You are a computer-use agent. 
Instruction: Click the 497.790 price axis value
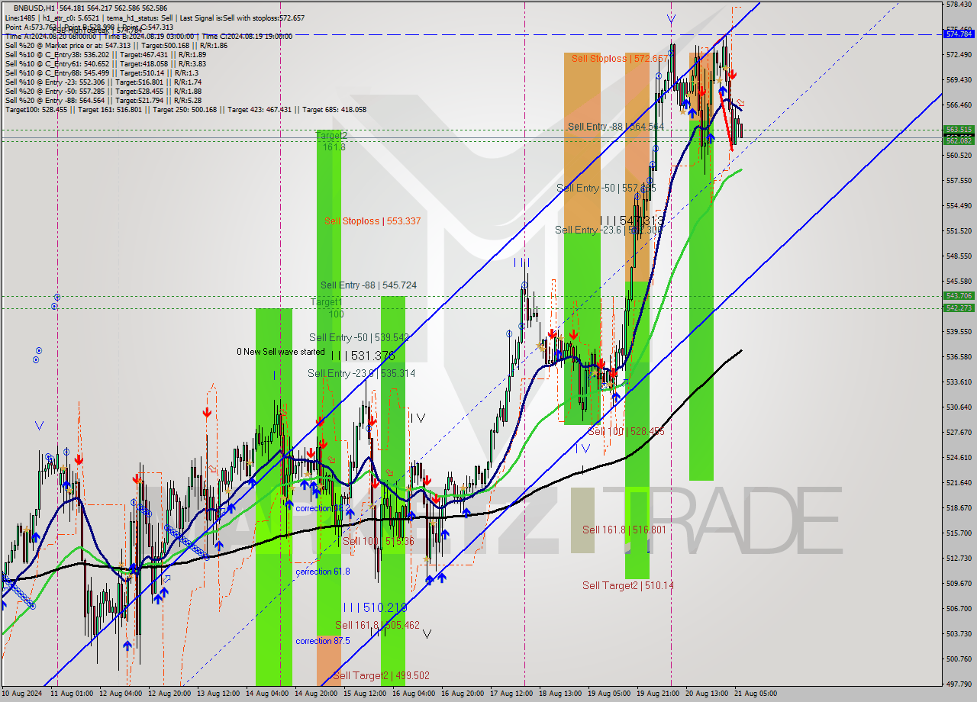click(x=959, y=684)
